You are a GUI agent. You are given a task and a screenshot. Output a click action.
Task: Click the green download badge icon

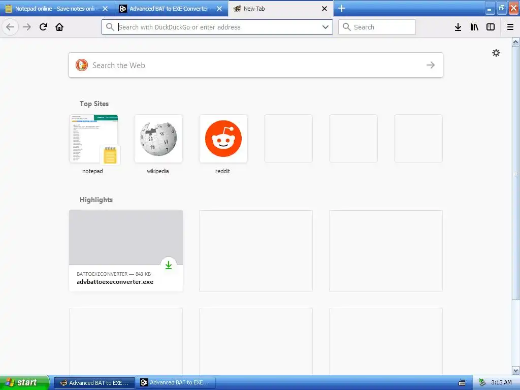click(x=169, y=265)
